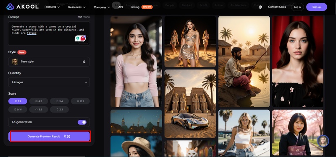Expand the Resources menu
The width and height of the screenshot is (336, 157).
click(x=77, y=7)
